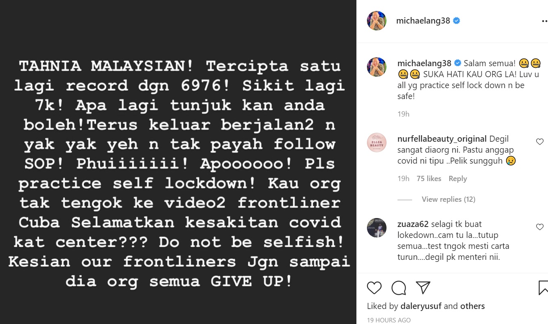Image resolution: width=548 pixels, height=324 pixels.
Task: Open michaelang38 username in caption
Action: 424,63
